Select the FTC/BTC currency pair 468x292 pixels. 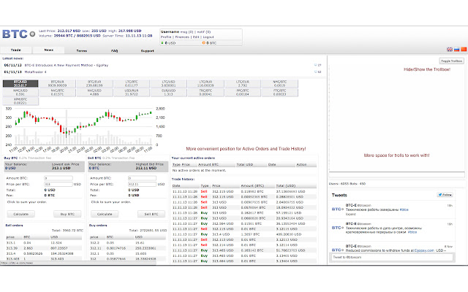tap(279, 93)
